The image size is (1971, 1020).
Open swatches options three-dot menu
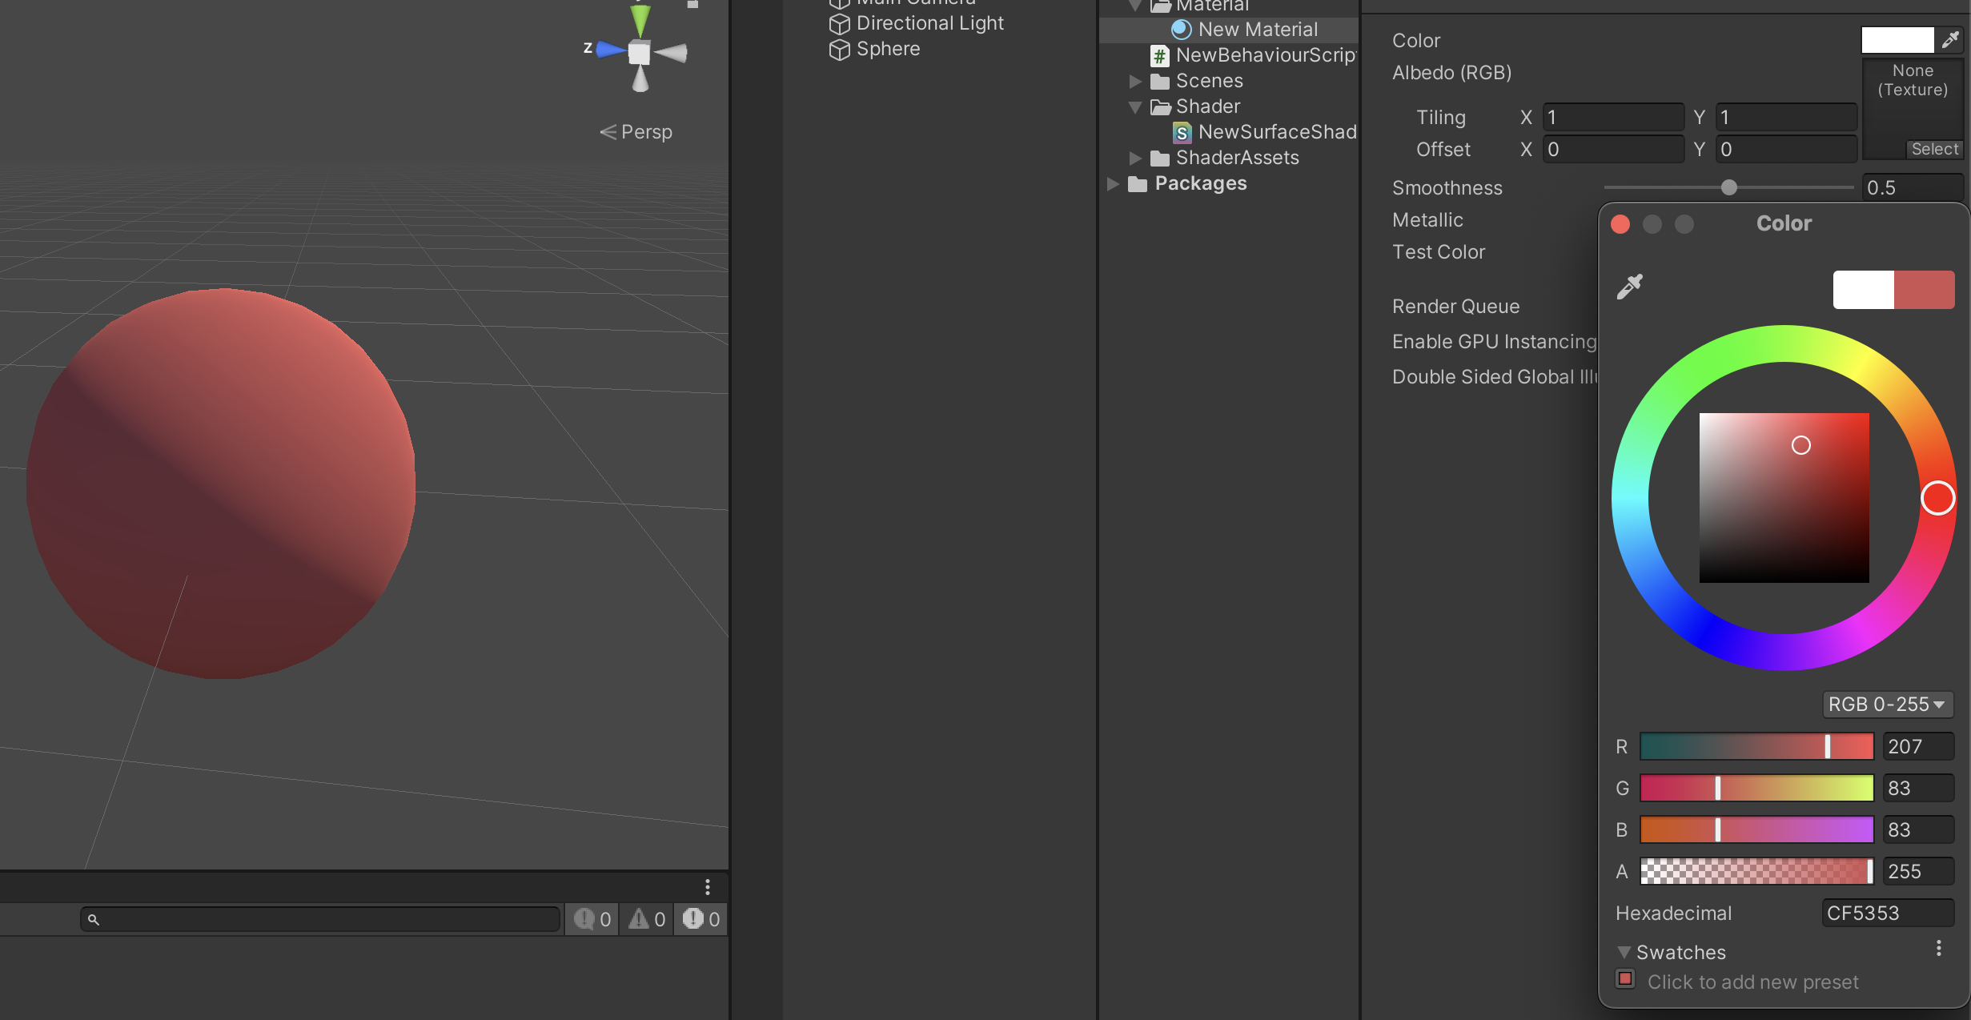click(1938, 949)
